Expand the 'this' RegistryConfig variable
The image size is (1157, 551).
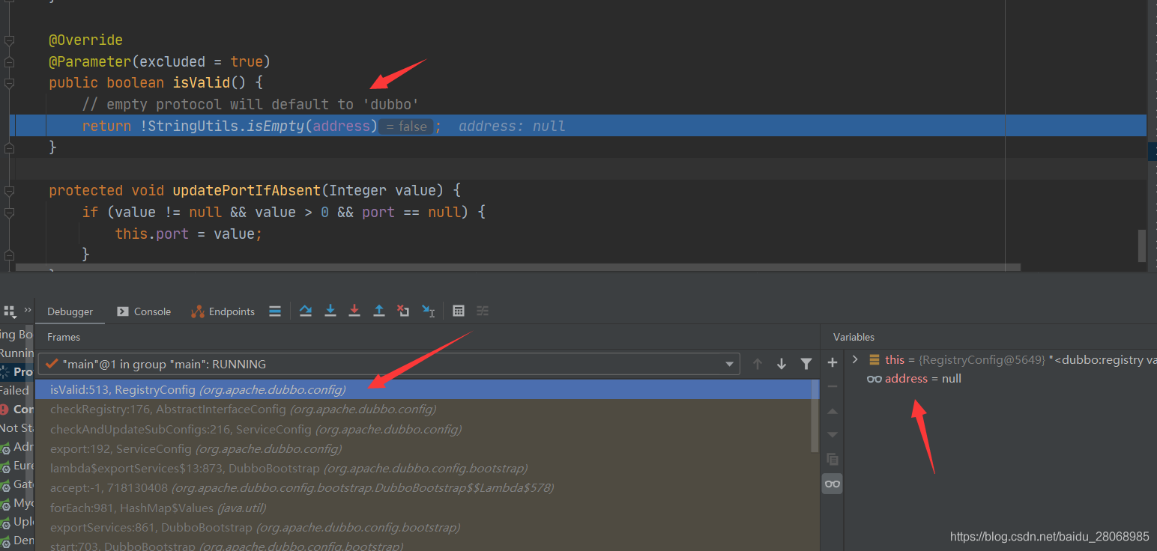coord(855,359)
